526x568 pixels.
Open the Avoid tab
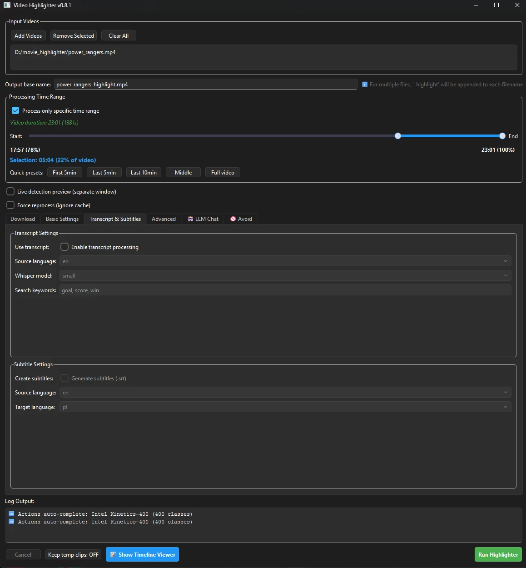(241, 219)
